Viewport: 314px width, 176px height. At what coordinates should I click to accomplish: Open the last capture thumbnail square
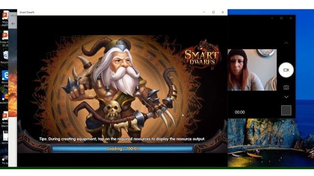pos(286,110)
